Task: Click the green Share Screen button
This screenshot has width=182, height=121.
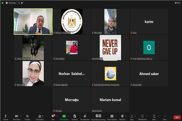Action: tap(64, 117)
